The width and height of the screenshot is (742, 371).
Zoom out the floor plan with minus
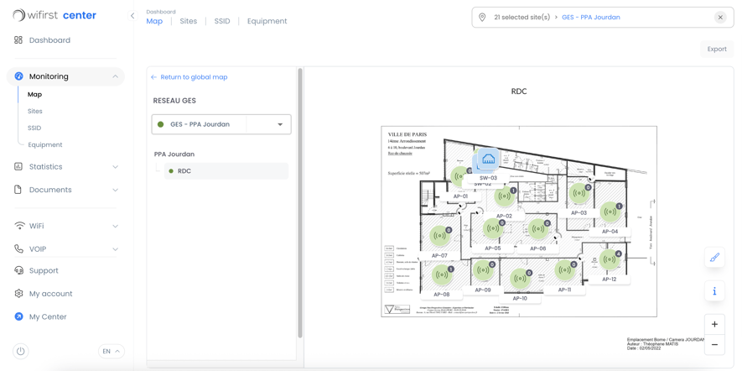coord(714,344)
